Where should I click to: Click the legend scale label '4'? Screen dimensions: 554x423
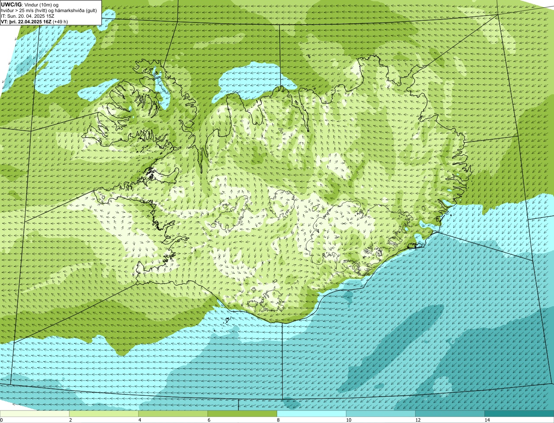click(x=139, y=420)
